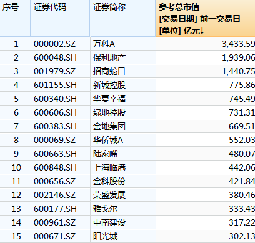Select stock name 绿地控股
Image resolution: width=255 pixels, height=243 pixels.
pyautogui.click(x=109, y=112)
